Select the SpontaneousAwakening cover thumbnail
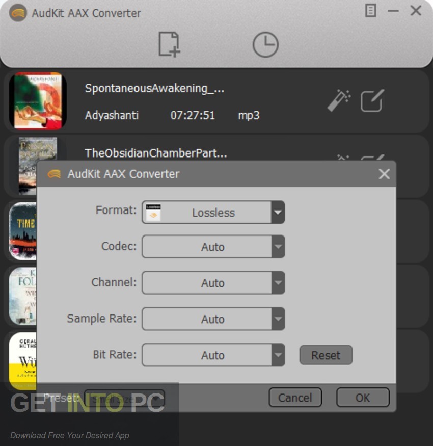The image size is (433, 446). (38, 101)
